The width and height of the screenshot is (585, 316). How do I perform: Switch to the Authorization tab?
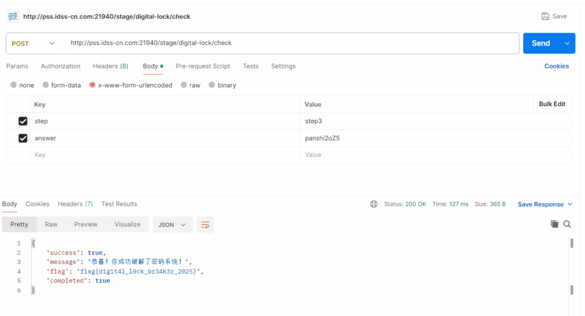61,66
